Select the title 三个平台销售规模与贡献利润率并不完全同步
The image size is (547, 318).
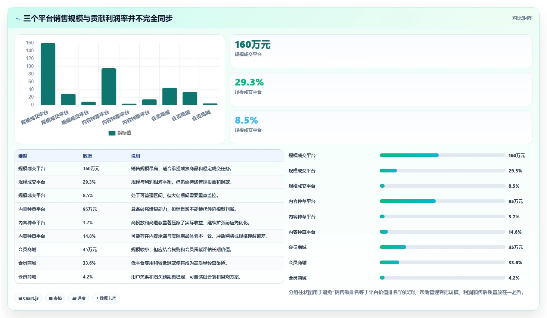coord(98,18)
